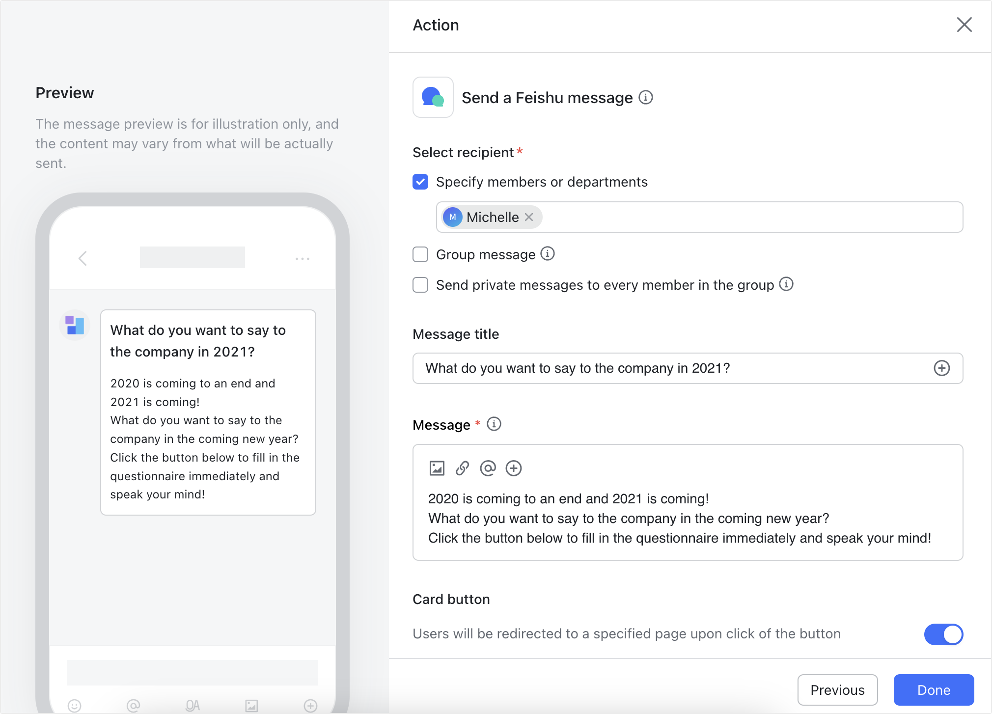Check Send private messages to every member

420,285
